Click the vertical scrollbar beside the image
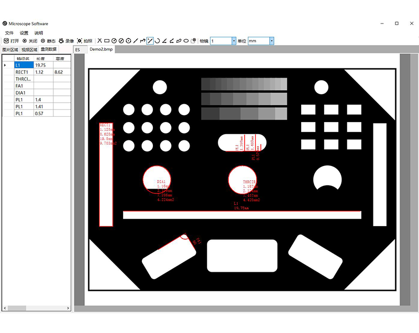This screenshot has height=333, width=419. (x=405, y=178)
